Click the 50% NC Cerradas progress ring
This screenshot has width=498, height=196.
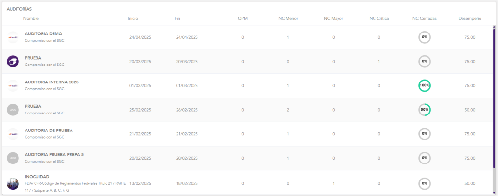[x=424, y=110]
